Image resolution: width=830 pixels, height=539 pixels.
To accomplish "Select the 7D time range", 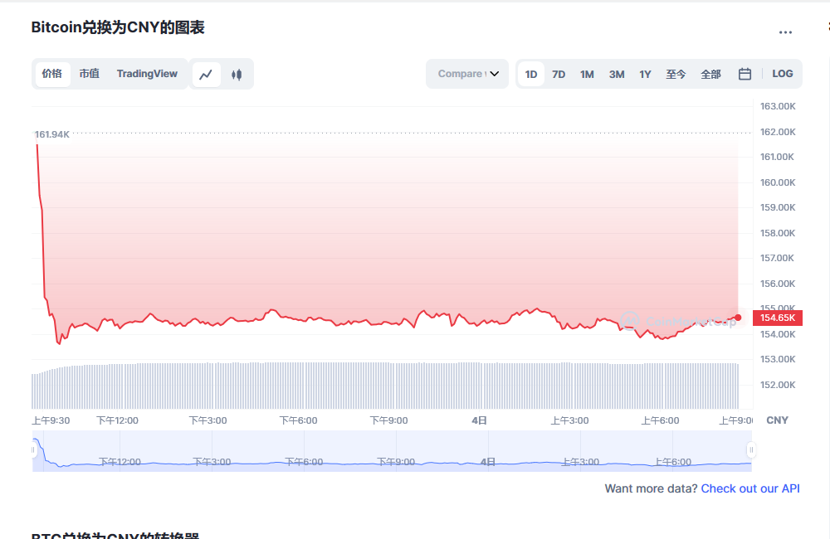I will [559, 74].
